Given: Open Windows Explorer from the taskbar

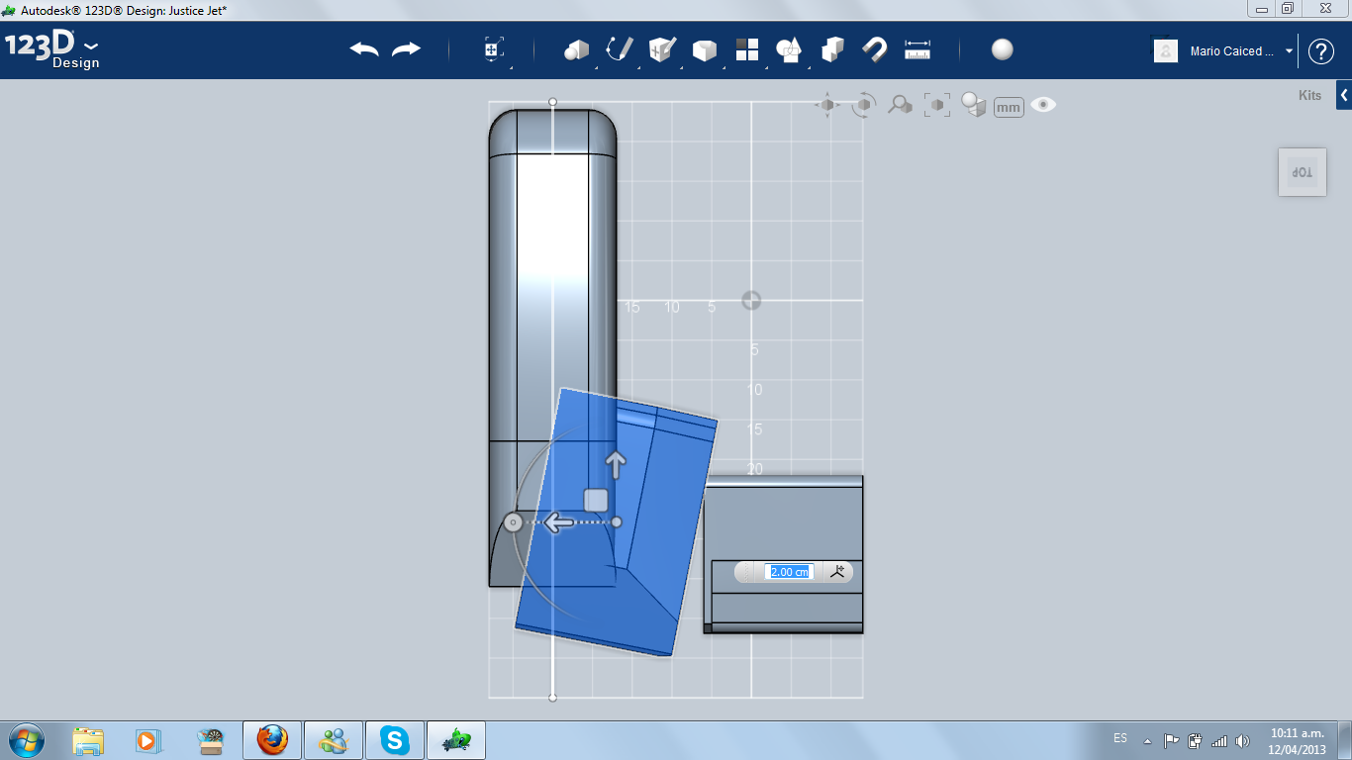Looking at the screenshot, I should (x=88, y=740).
